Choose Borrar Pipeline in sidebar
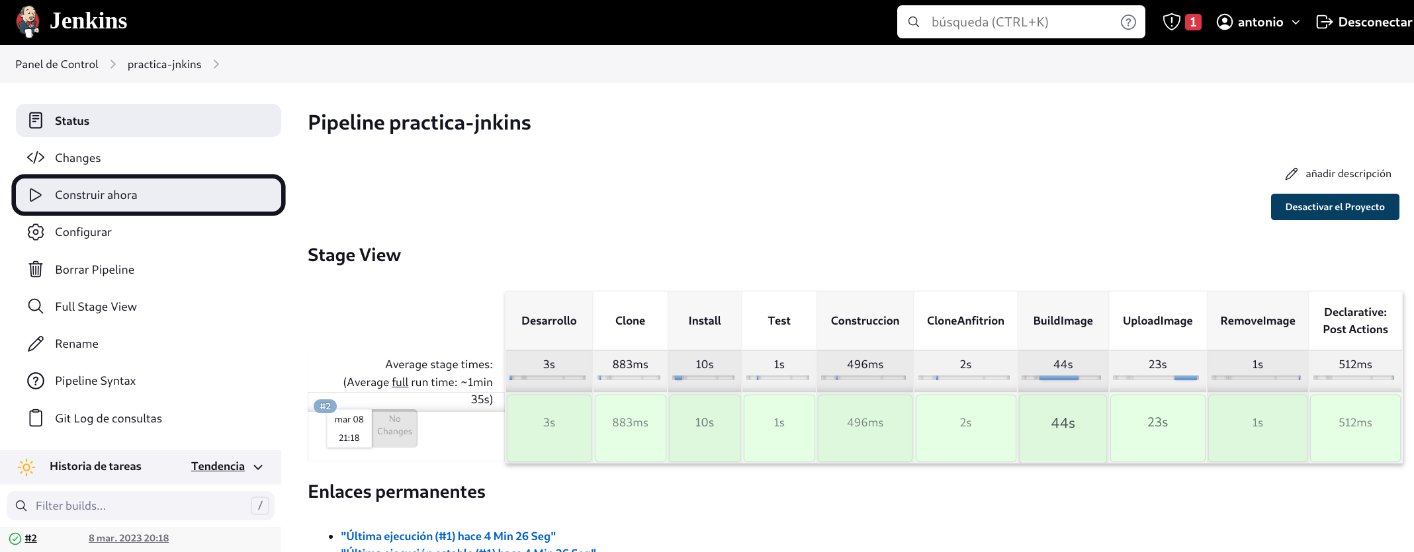Screen dimensions: 1414x552 point(148,269)
